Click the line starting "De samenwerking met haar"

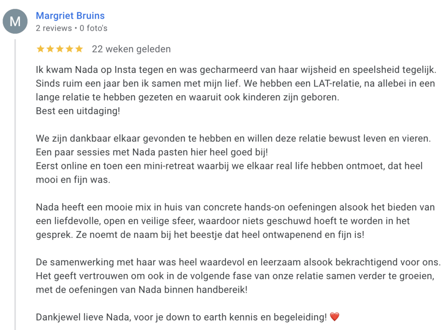coord(238,263)
